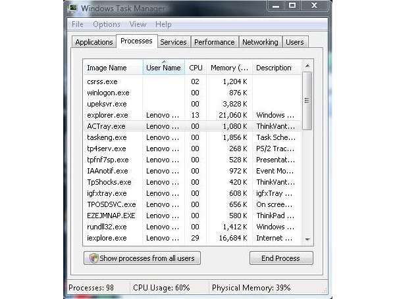Click the process list scroll-down arrow

pyautogui.click(x=307, y=239)
